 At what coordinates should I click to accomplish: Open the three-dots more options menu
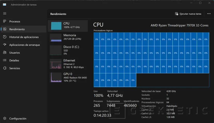[x=209, y=14]
